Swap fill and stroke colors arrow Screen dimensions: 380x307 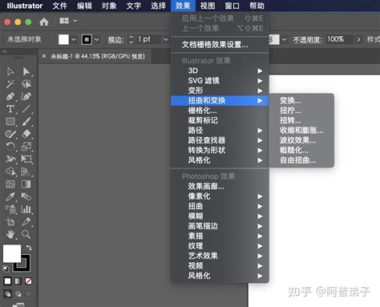[x=29, y=248]
